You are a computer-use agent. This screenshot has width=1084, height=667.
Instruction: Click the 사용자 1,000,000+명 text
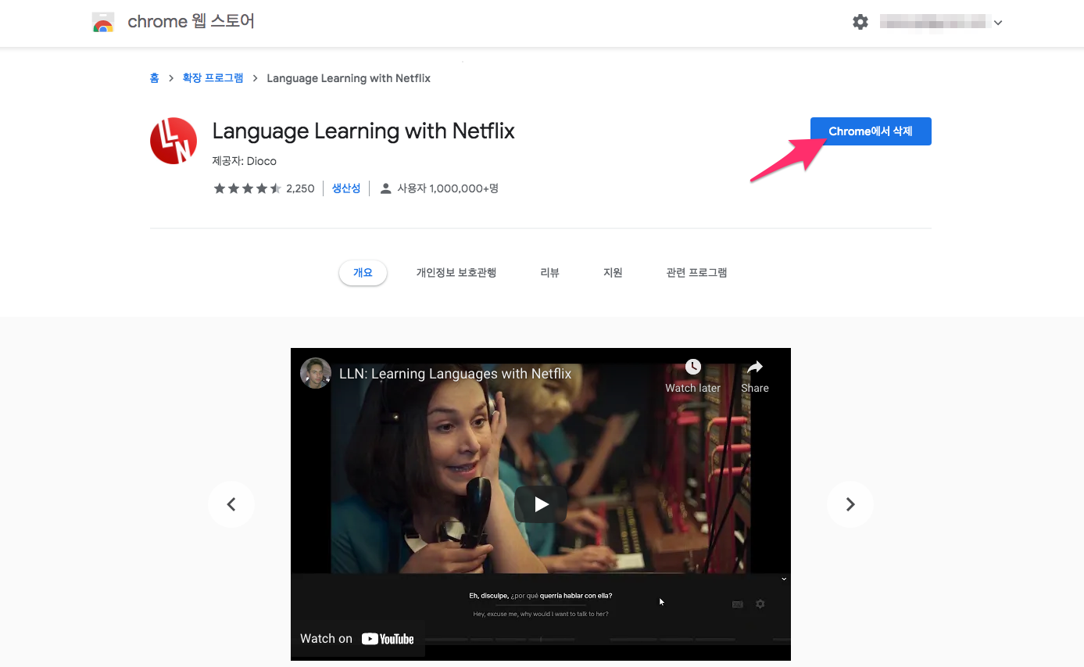click(x=448, y=188)
